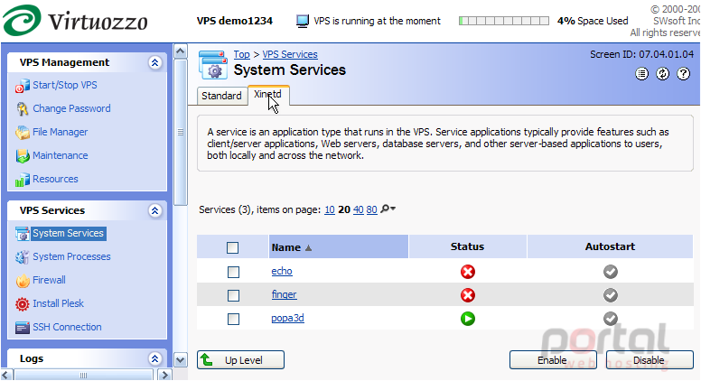This screenshot has height=381, width=701.
Task: Open SSH Connection menu item
Action: pos(67,327)
